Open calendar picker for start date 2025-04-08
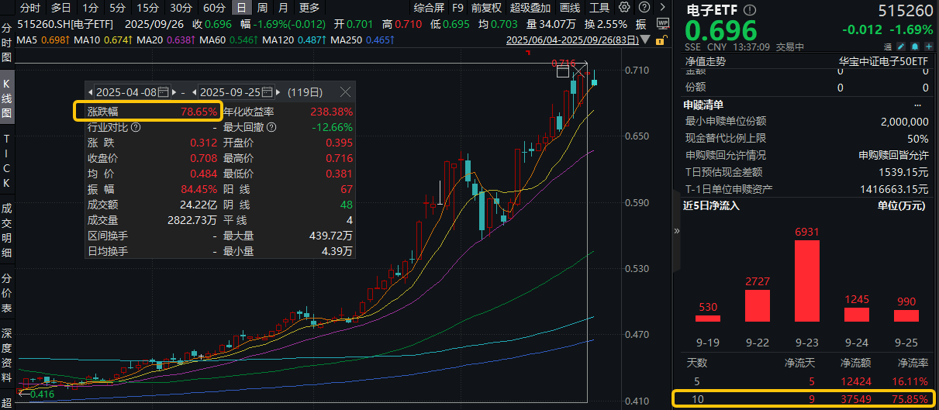This screenshot has height=410, width=939. [x=163, y=92]
